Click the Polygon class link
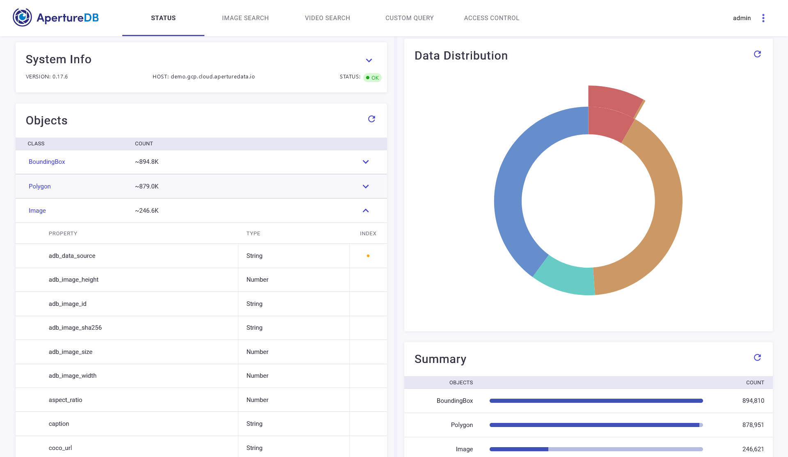This screenshot has width=788, height=457. point(40,186)
